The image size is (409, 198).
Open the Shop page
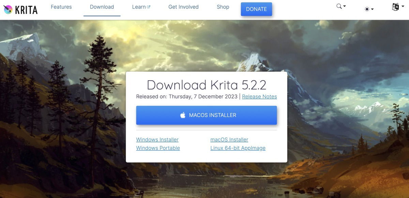(223, 6)
